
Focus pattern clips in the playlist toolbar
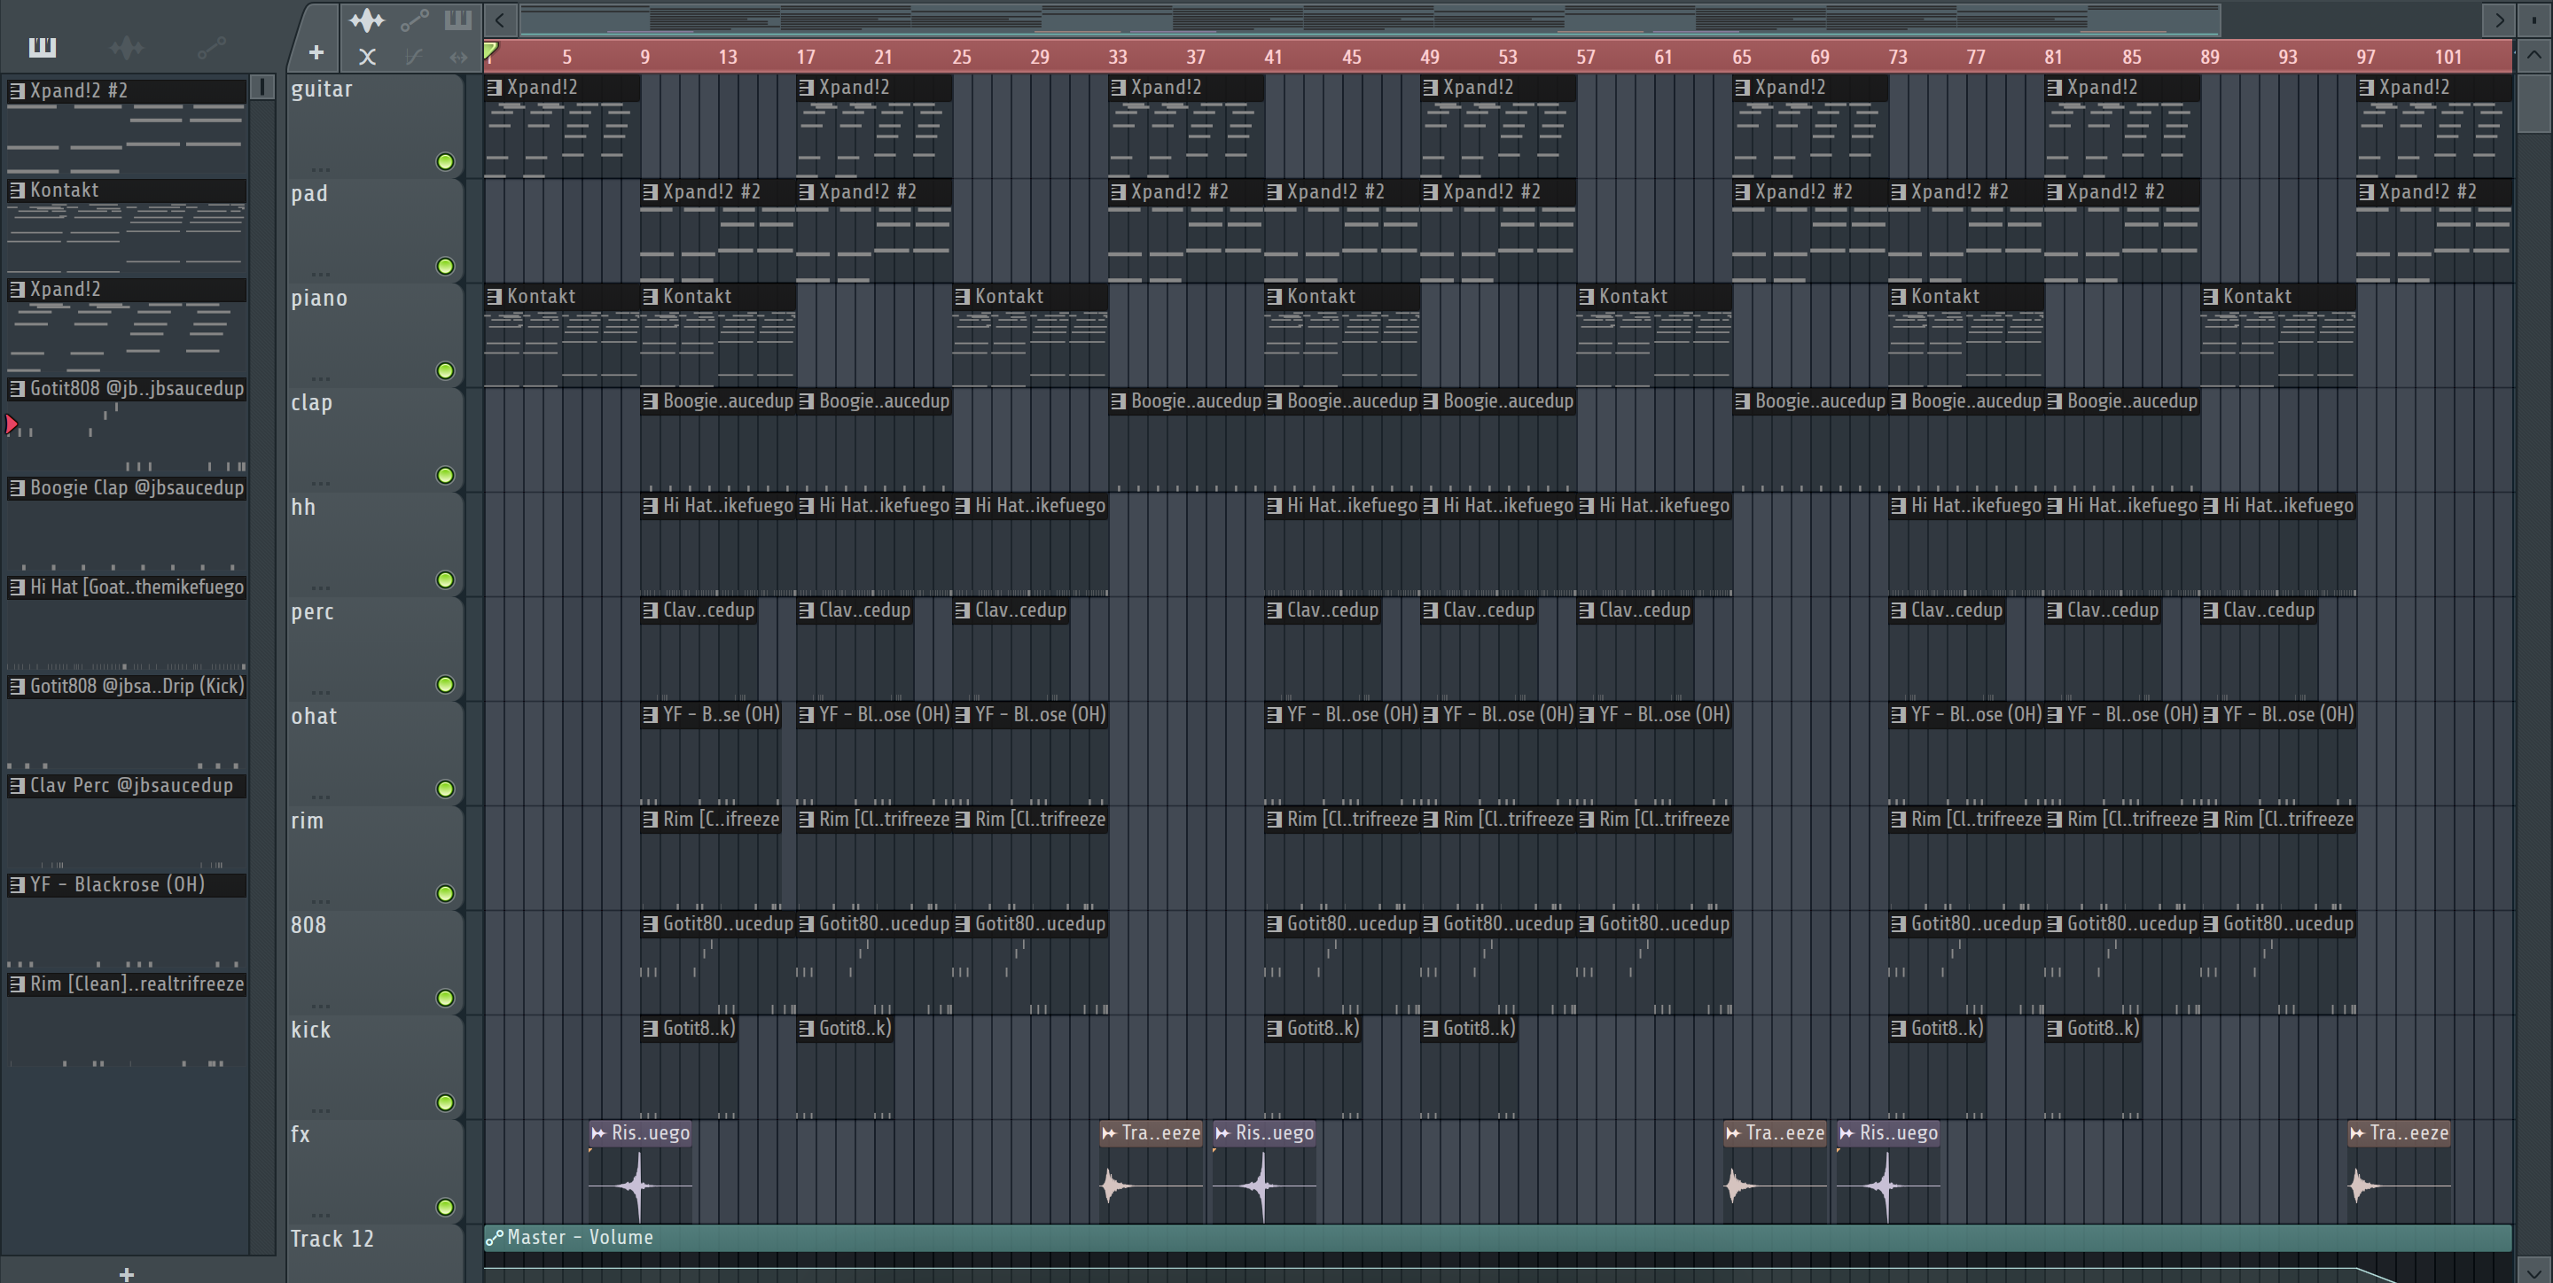(x=458, y=19)
